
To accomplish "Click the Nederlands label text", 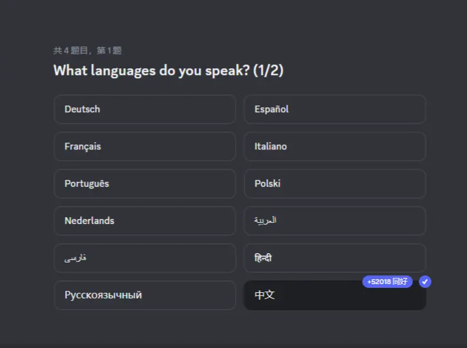I will (x=89, y=221).
